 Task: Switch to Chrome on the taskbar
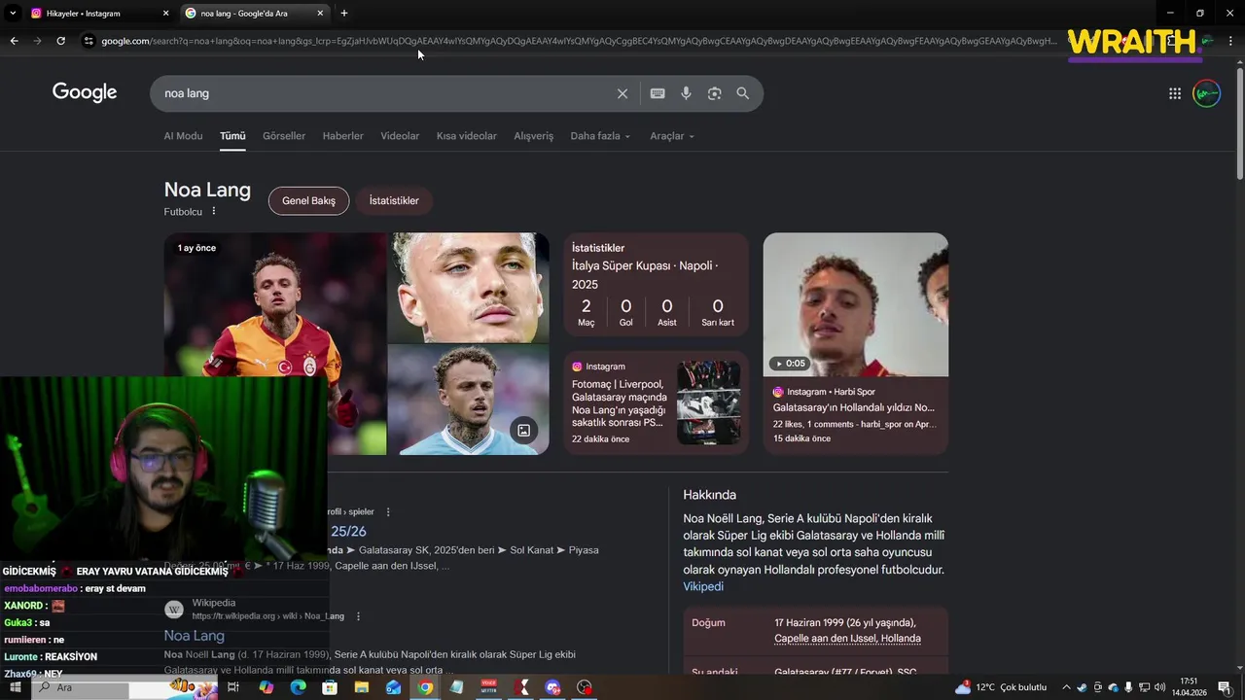pyautogui.click(x=425, y=687)
